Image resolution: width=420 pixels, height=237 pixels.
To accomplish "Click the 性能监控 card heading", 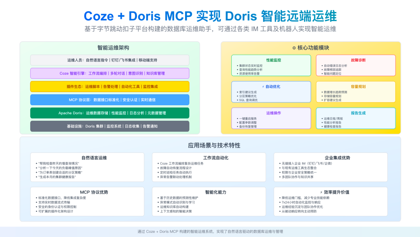I will [x=273, y=60].
